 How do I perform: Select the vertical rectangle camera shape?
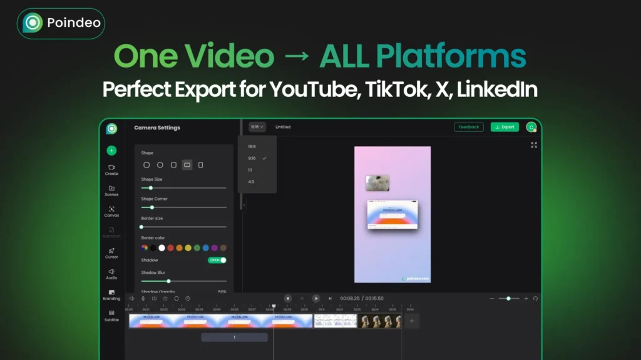(x=200, y=165)
